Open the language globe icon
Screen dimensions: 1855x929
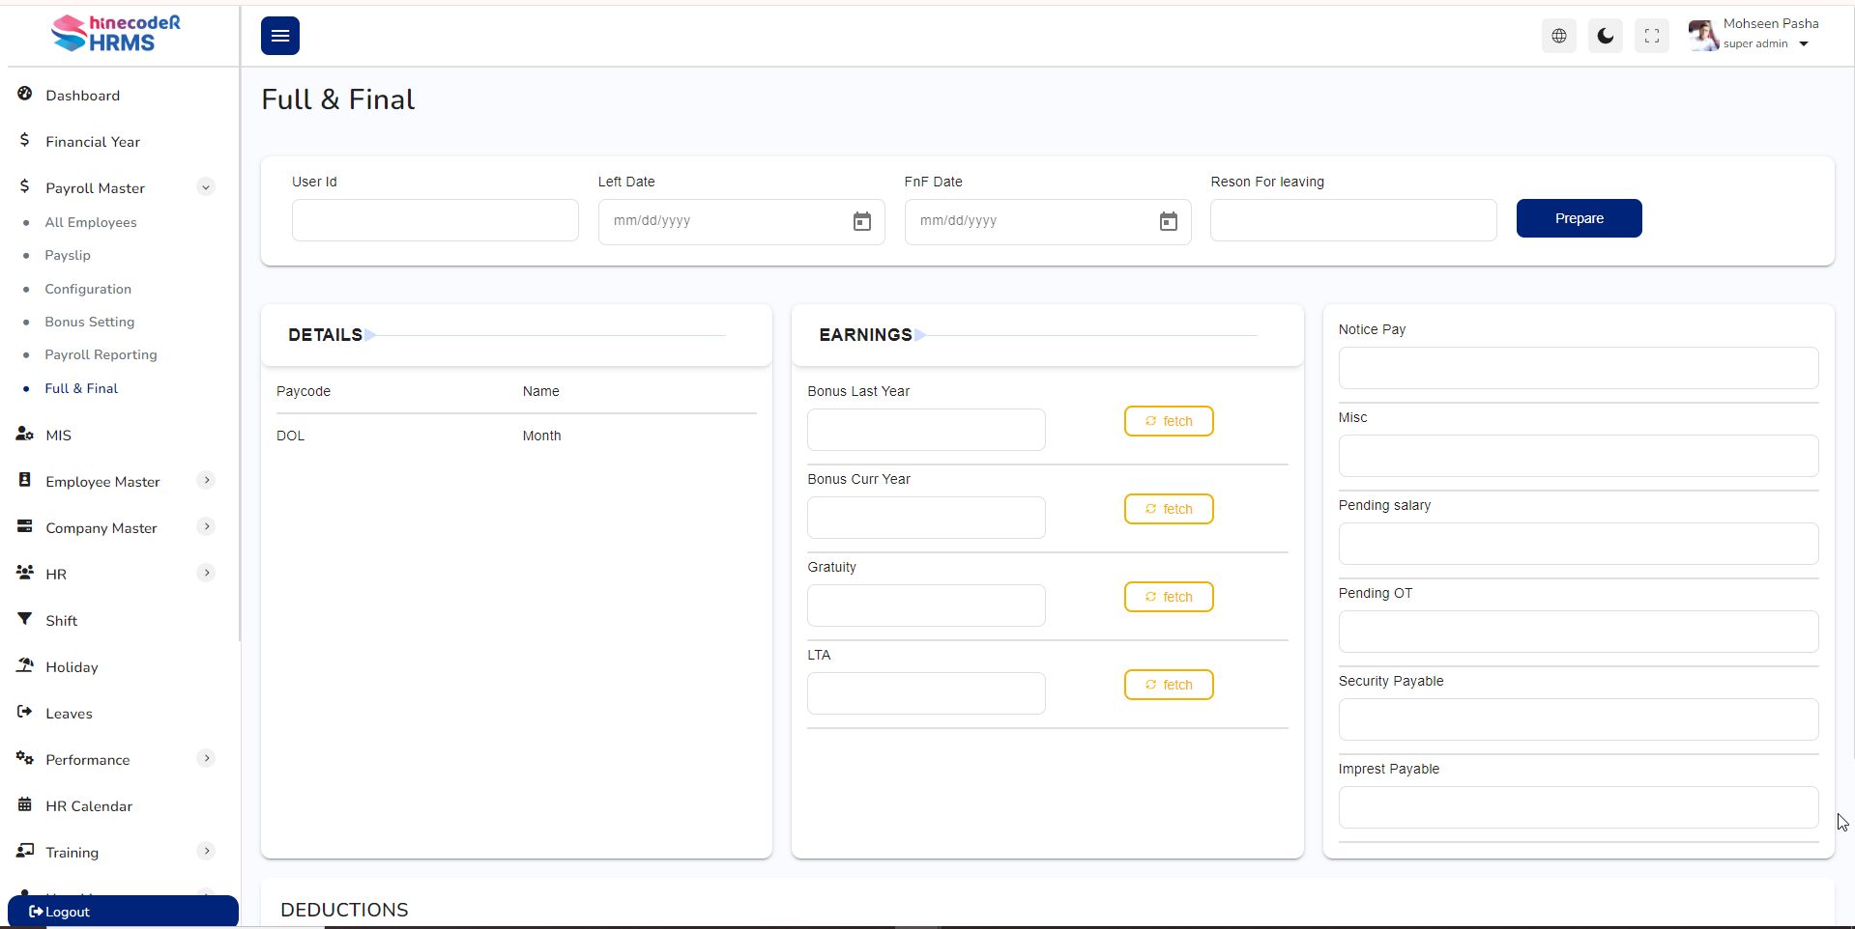click(x=1559, y=36)
